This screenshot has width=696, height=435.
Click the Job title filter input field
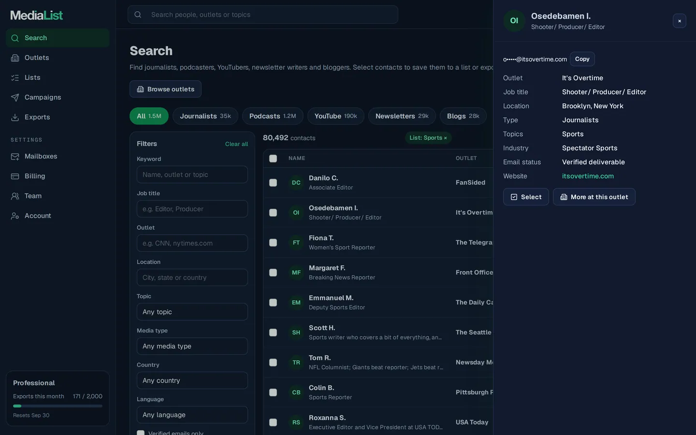[x=192, y=209]
